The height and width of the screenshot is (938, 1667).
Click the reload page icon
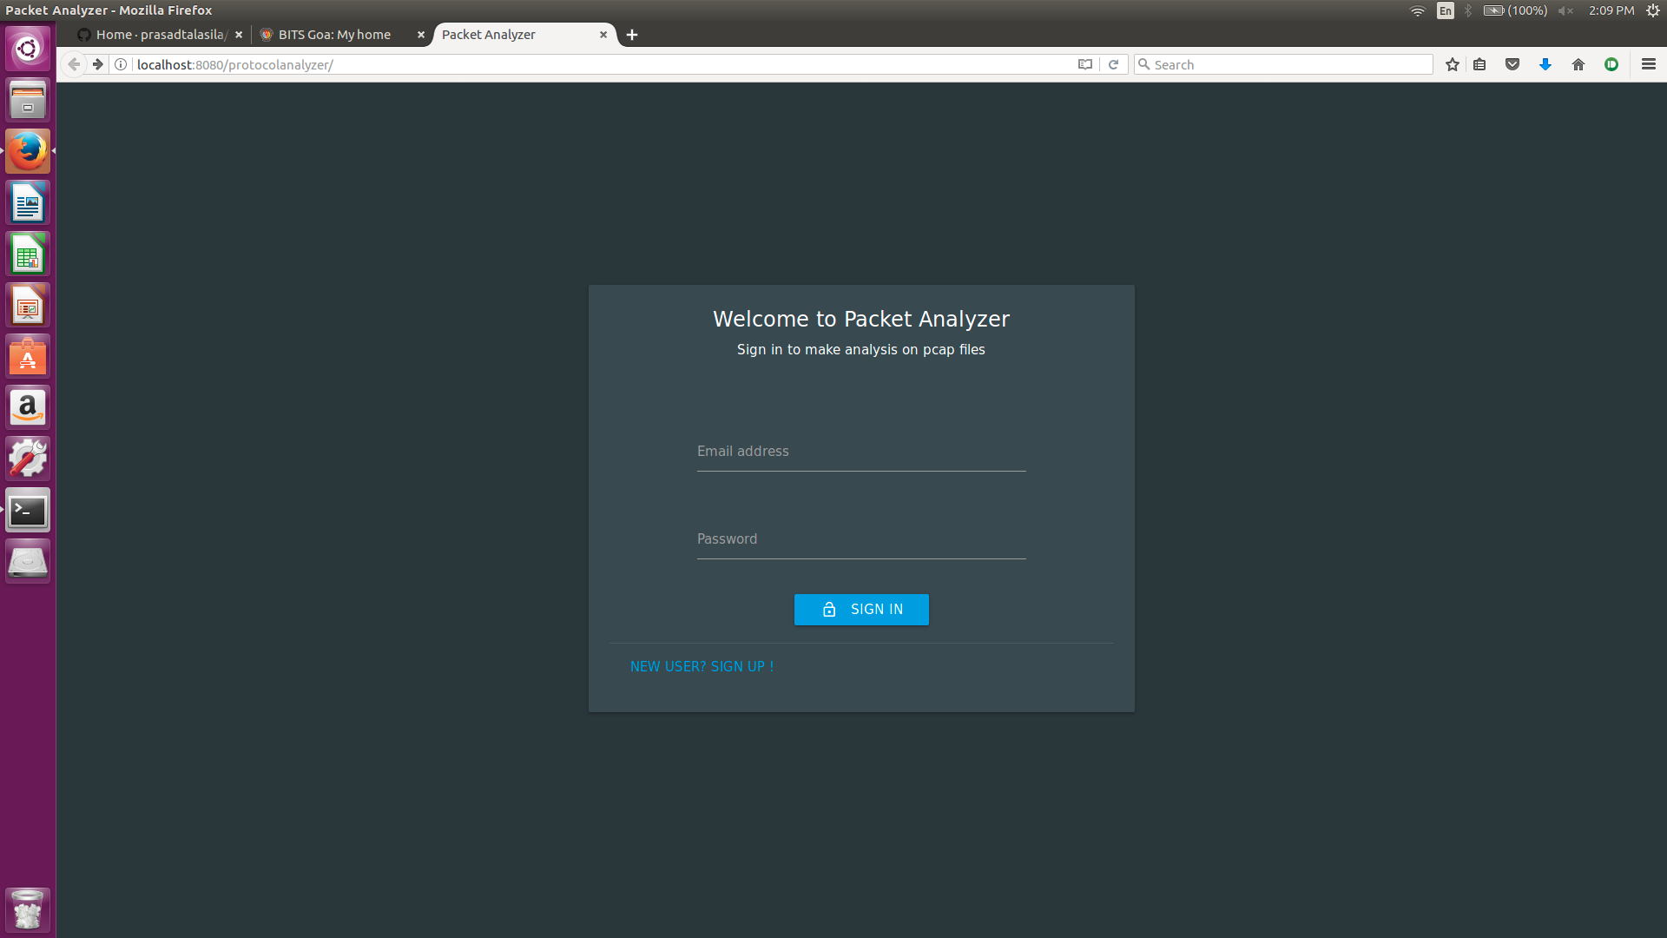1113,64
